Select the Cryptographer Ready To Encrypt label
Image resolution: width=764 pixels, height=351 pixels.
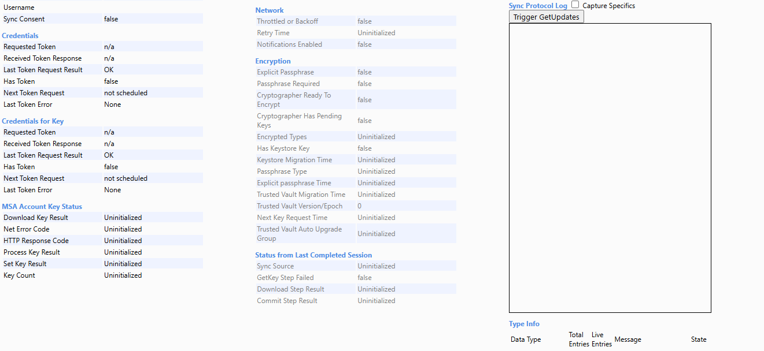pyautogui.click(x=294, y=100)
